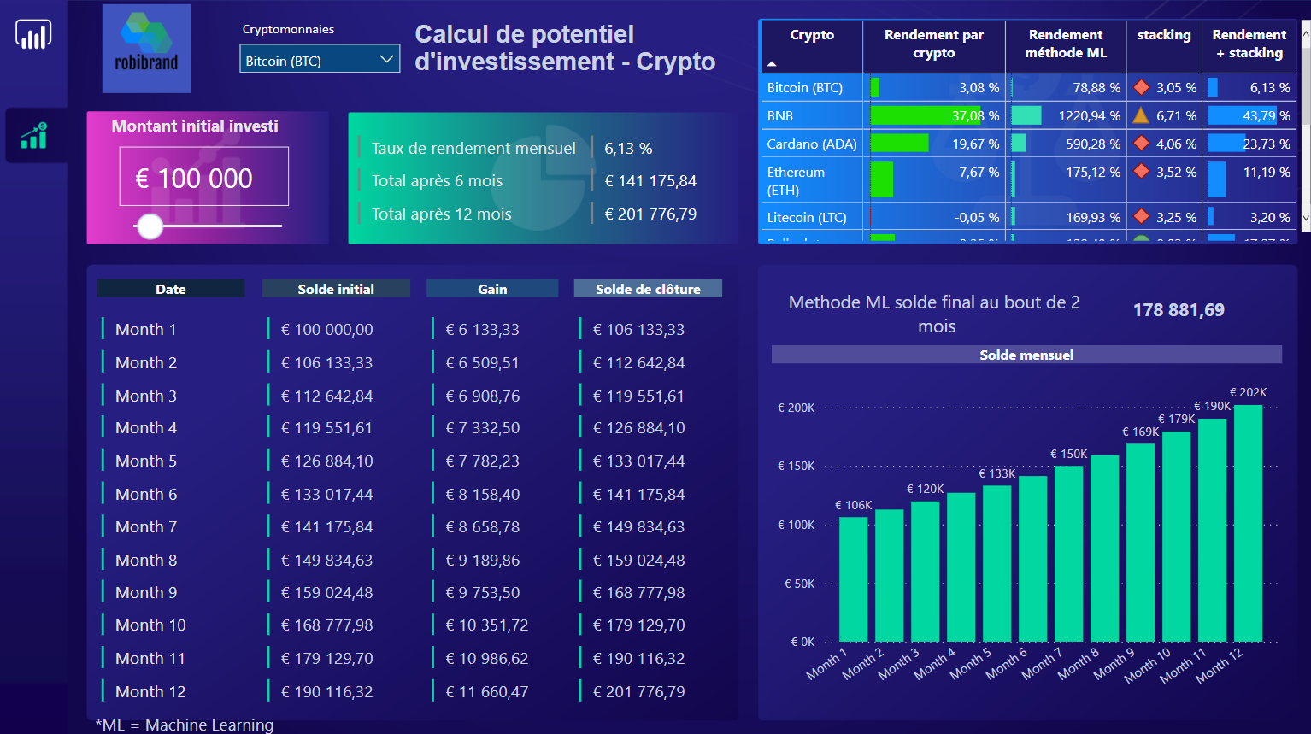Select the Month 12 bar in chart
Screen dimensions: 1311x734
(x=1248, y=523)
